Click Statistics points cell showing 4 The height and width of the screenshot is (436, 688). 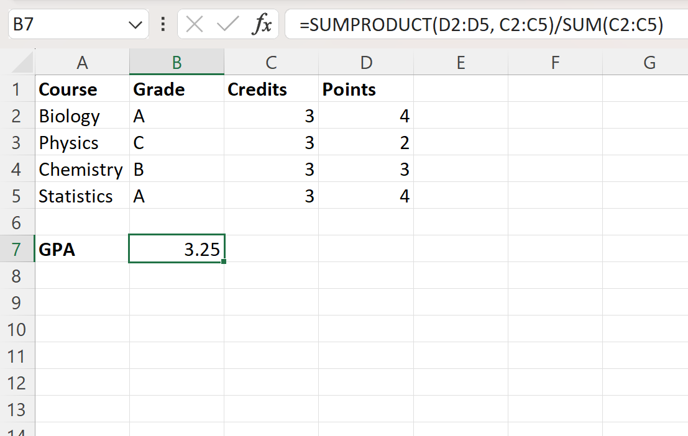click(366, 196)
